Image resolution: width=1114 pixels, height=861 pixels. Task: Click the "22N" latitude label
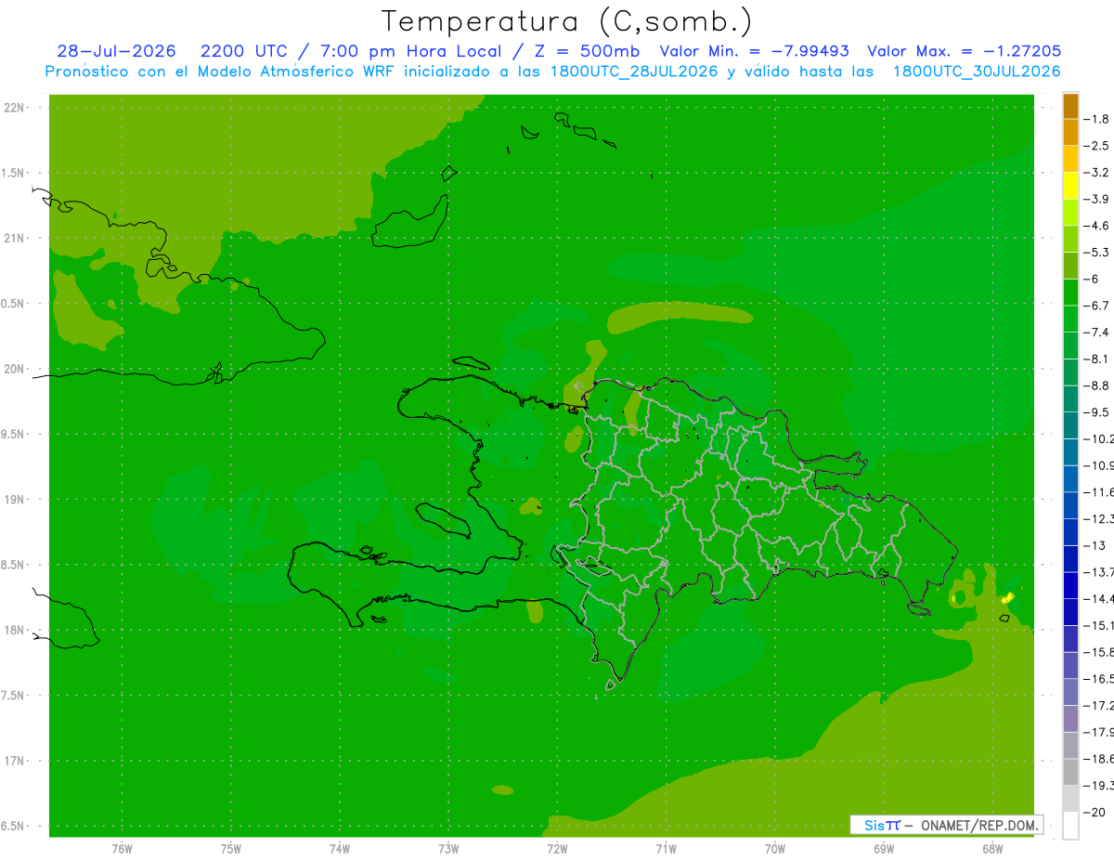14,108
